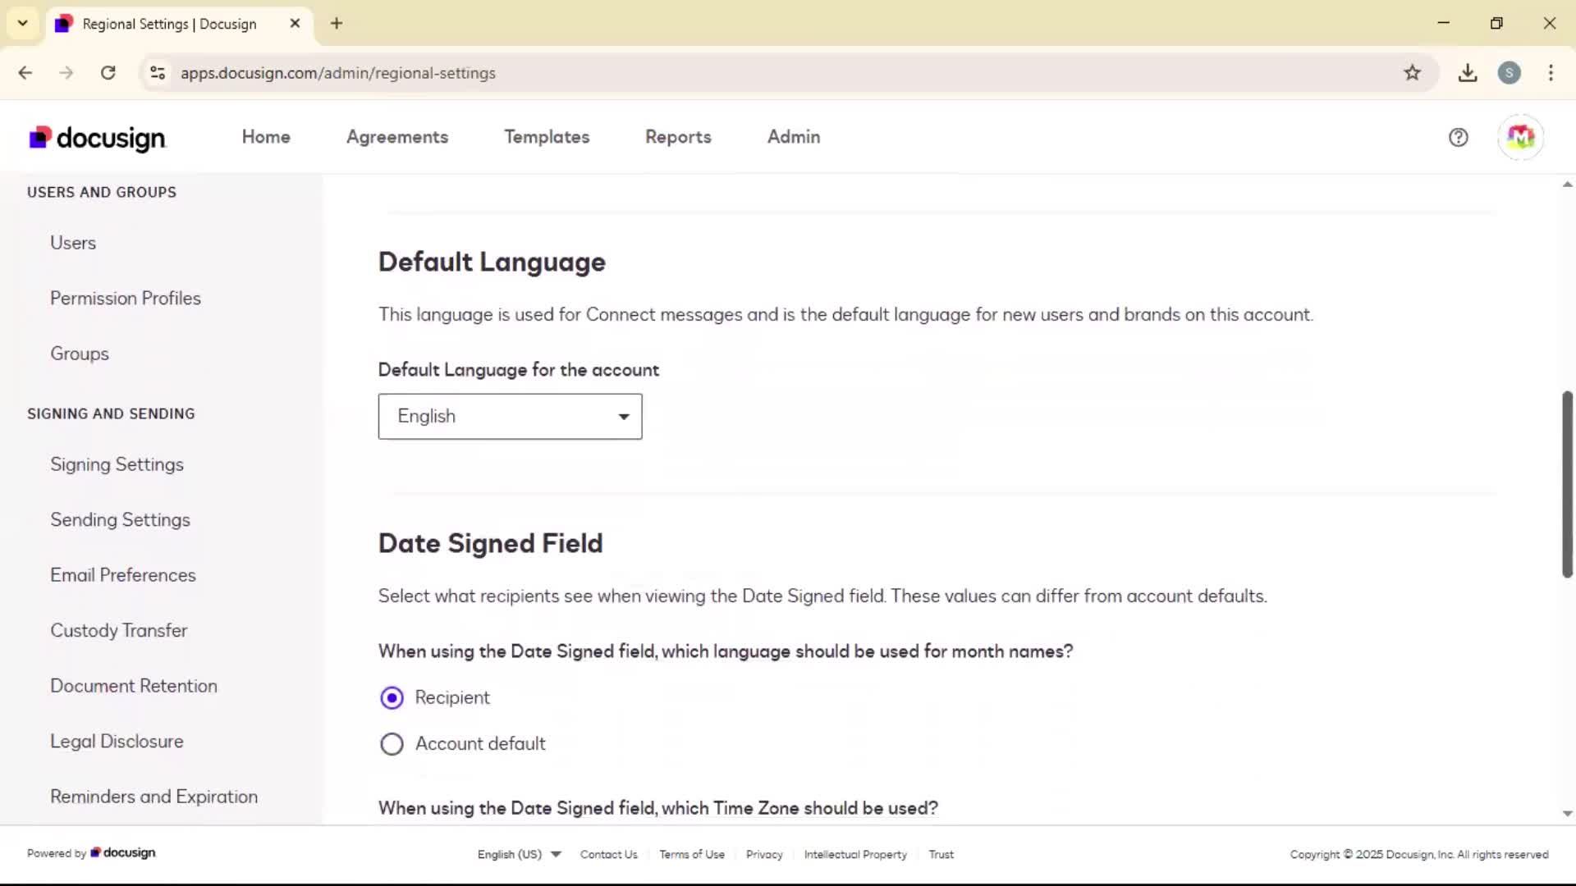Open a new browser tab
This screenshot has height=886, width=1576.
click(x=337, y=24)
